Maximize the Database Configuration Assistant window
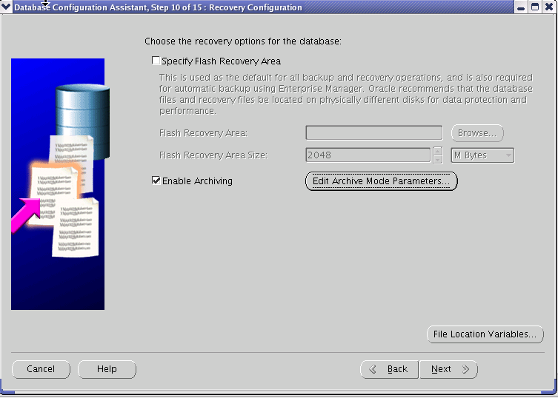Screen dimensions: 558x398 (535, 7)
